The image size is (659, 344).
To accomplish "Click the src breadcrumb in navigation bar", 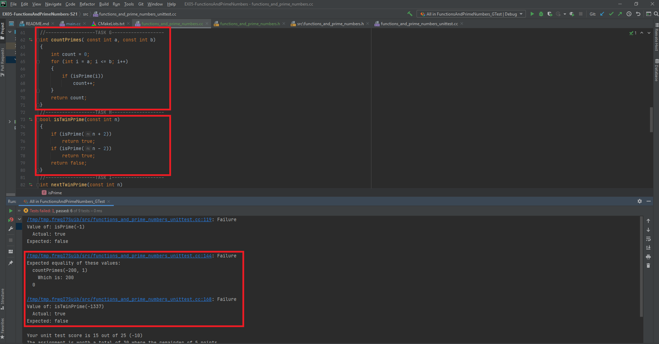I will coord(86,14).
